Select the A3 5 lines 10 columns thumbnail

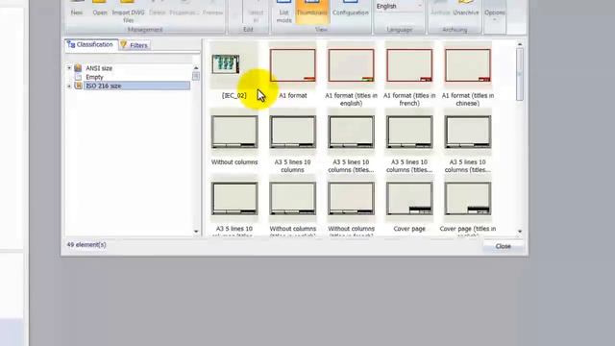point(292,142)
